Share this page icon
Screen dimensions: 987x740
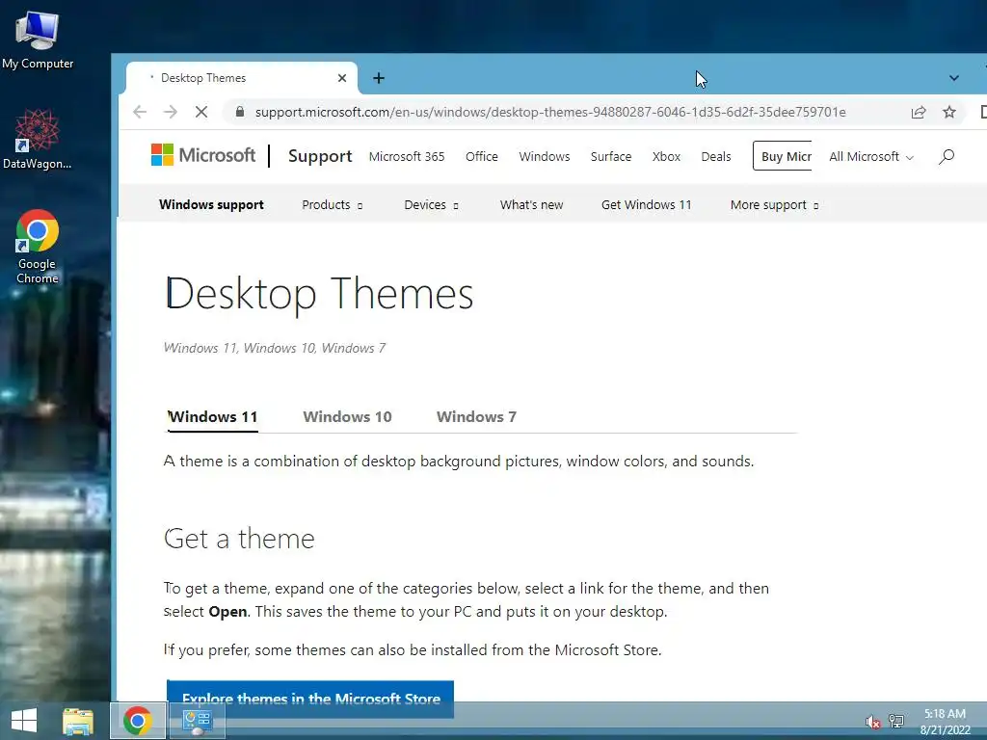click(919, 112)
